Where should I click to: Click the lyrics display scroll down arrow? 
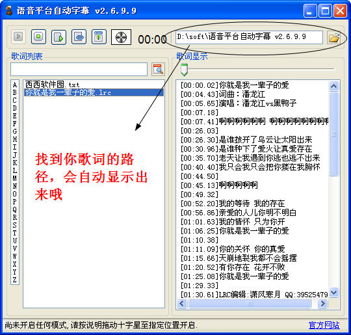point(333,293)
